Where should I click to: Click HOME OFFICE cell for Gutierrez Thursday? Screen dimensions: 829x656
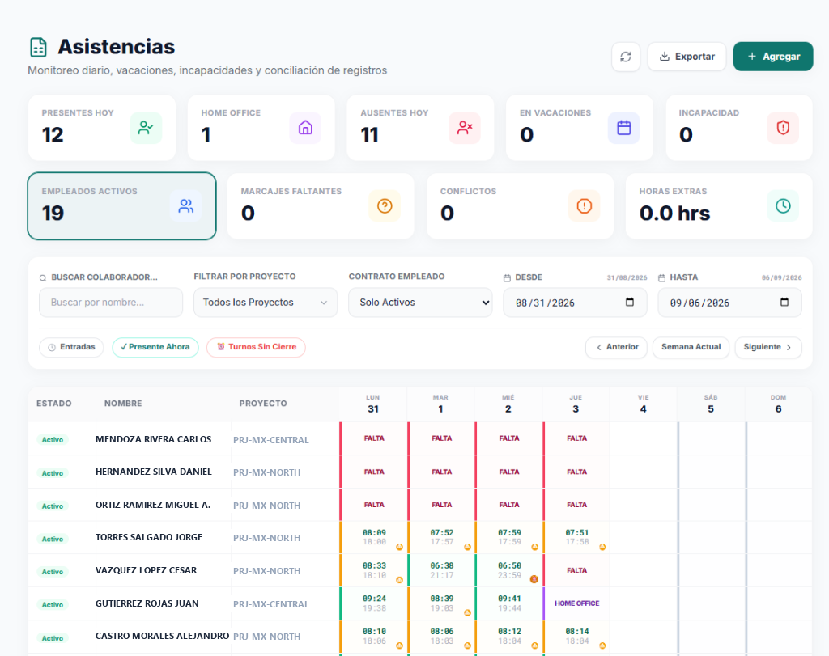(x=576, y=603)
